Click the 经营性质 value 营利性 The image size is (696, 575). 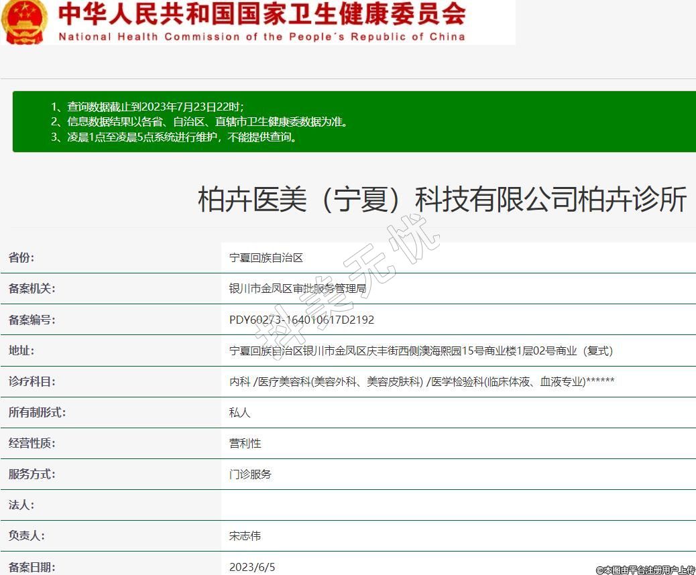coord(245,443)
